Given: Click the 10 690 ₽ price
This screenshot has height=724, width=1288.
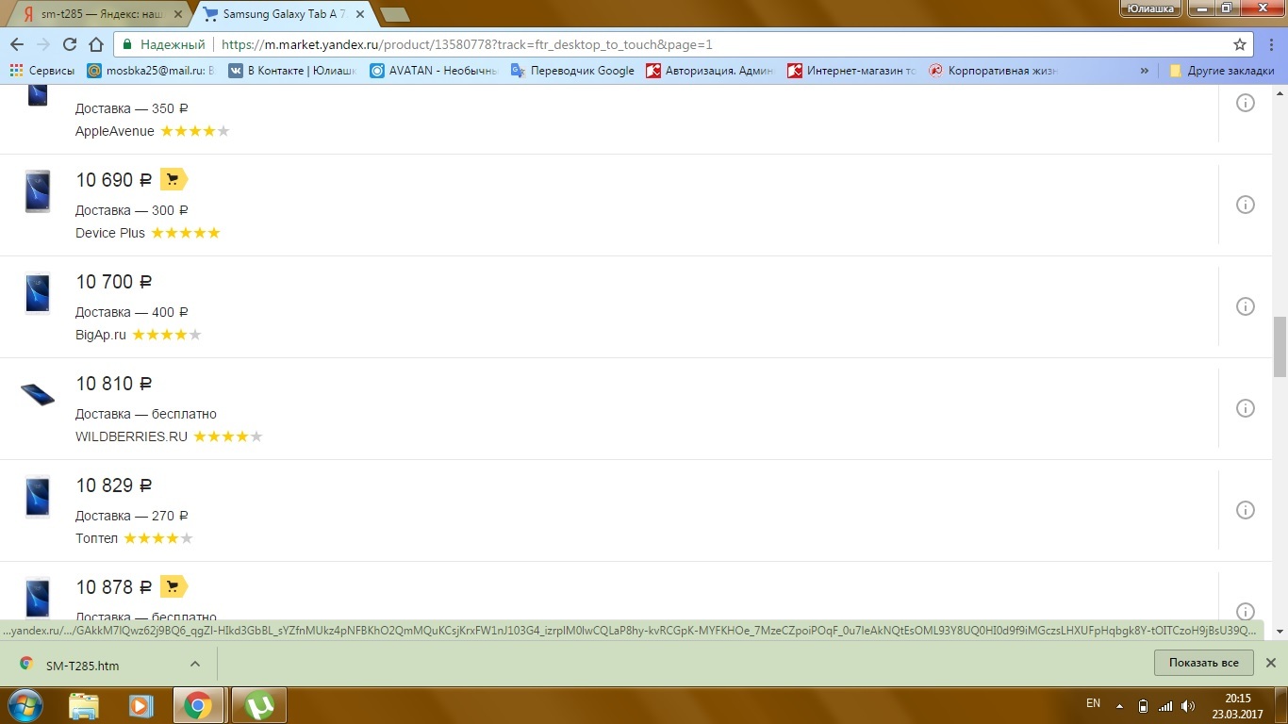Looking at the screenshot, I should (114, 180).
